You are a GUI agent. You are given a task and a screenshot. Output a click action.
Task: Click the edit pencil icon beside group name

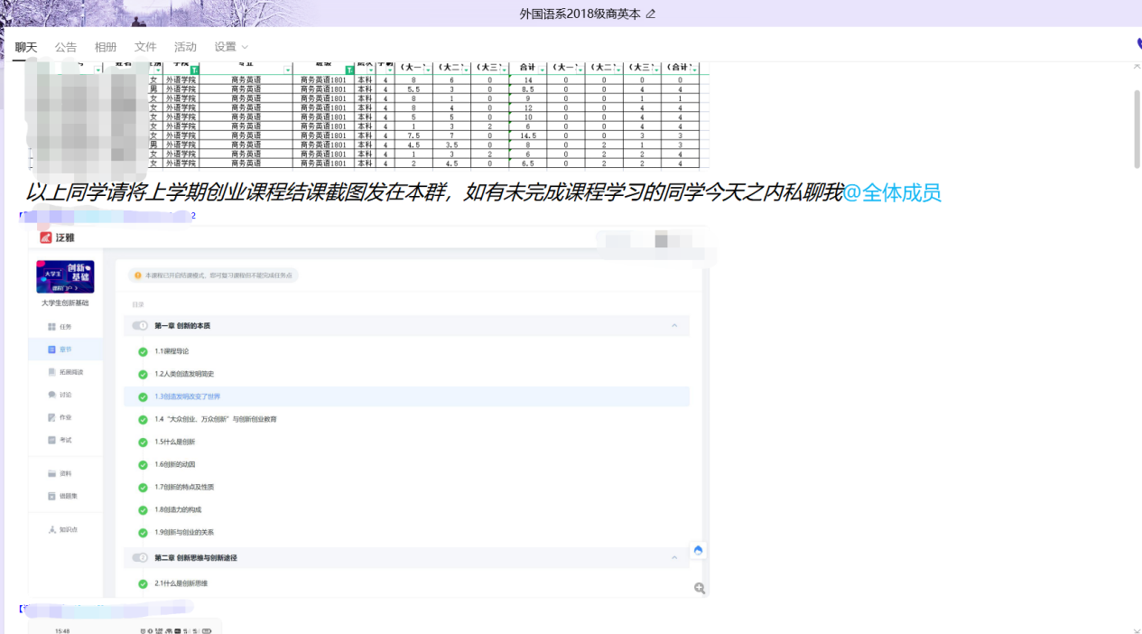click(x=651, y=14)
